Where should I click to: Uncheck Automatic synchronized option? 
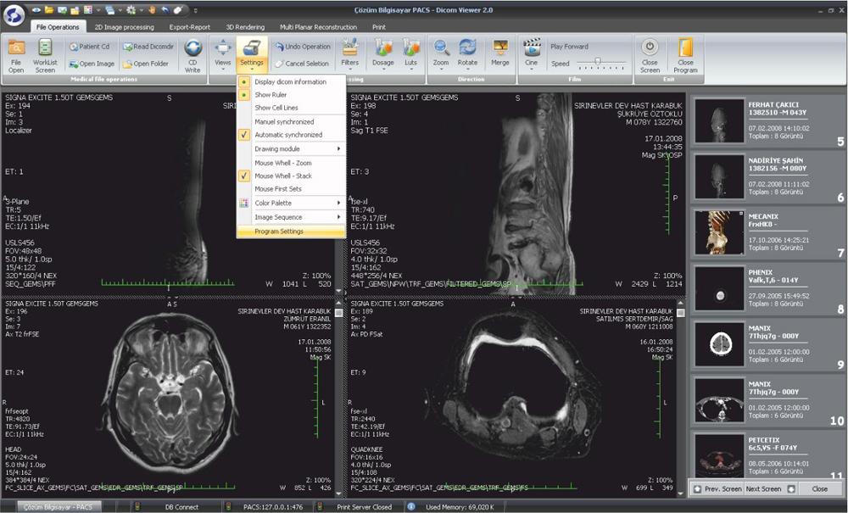[x=291, y=135]
